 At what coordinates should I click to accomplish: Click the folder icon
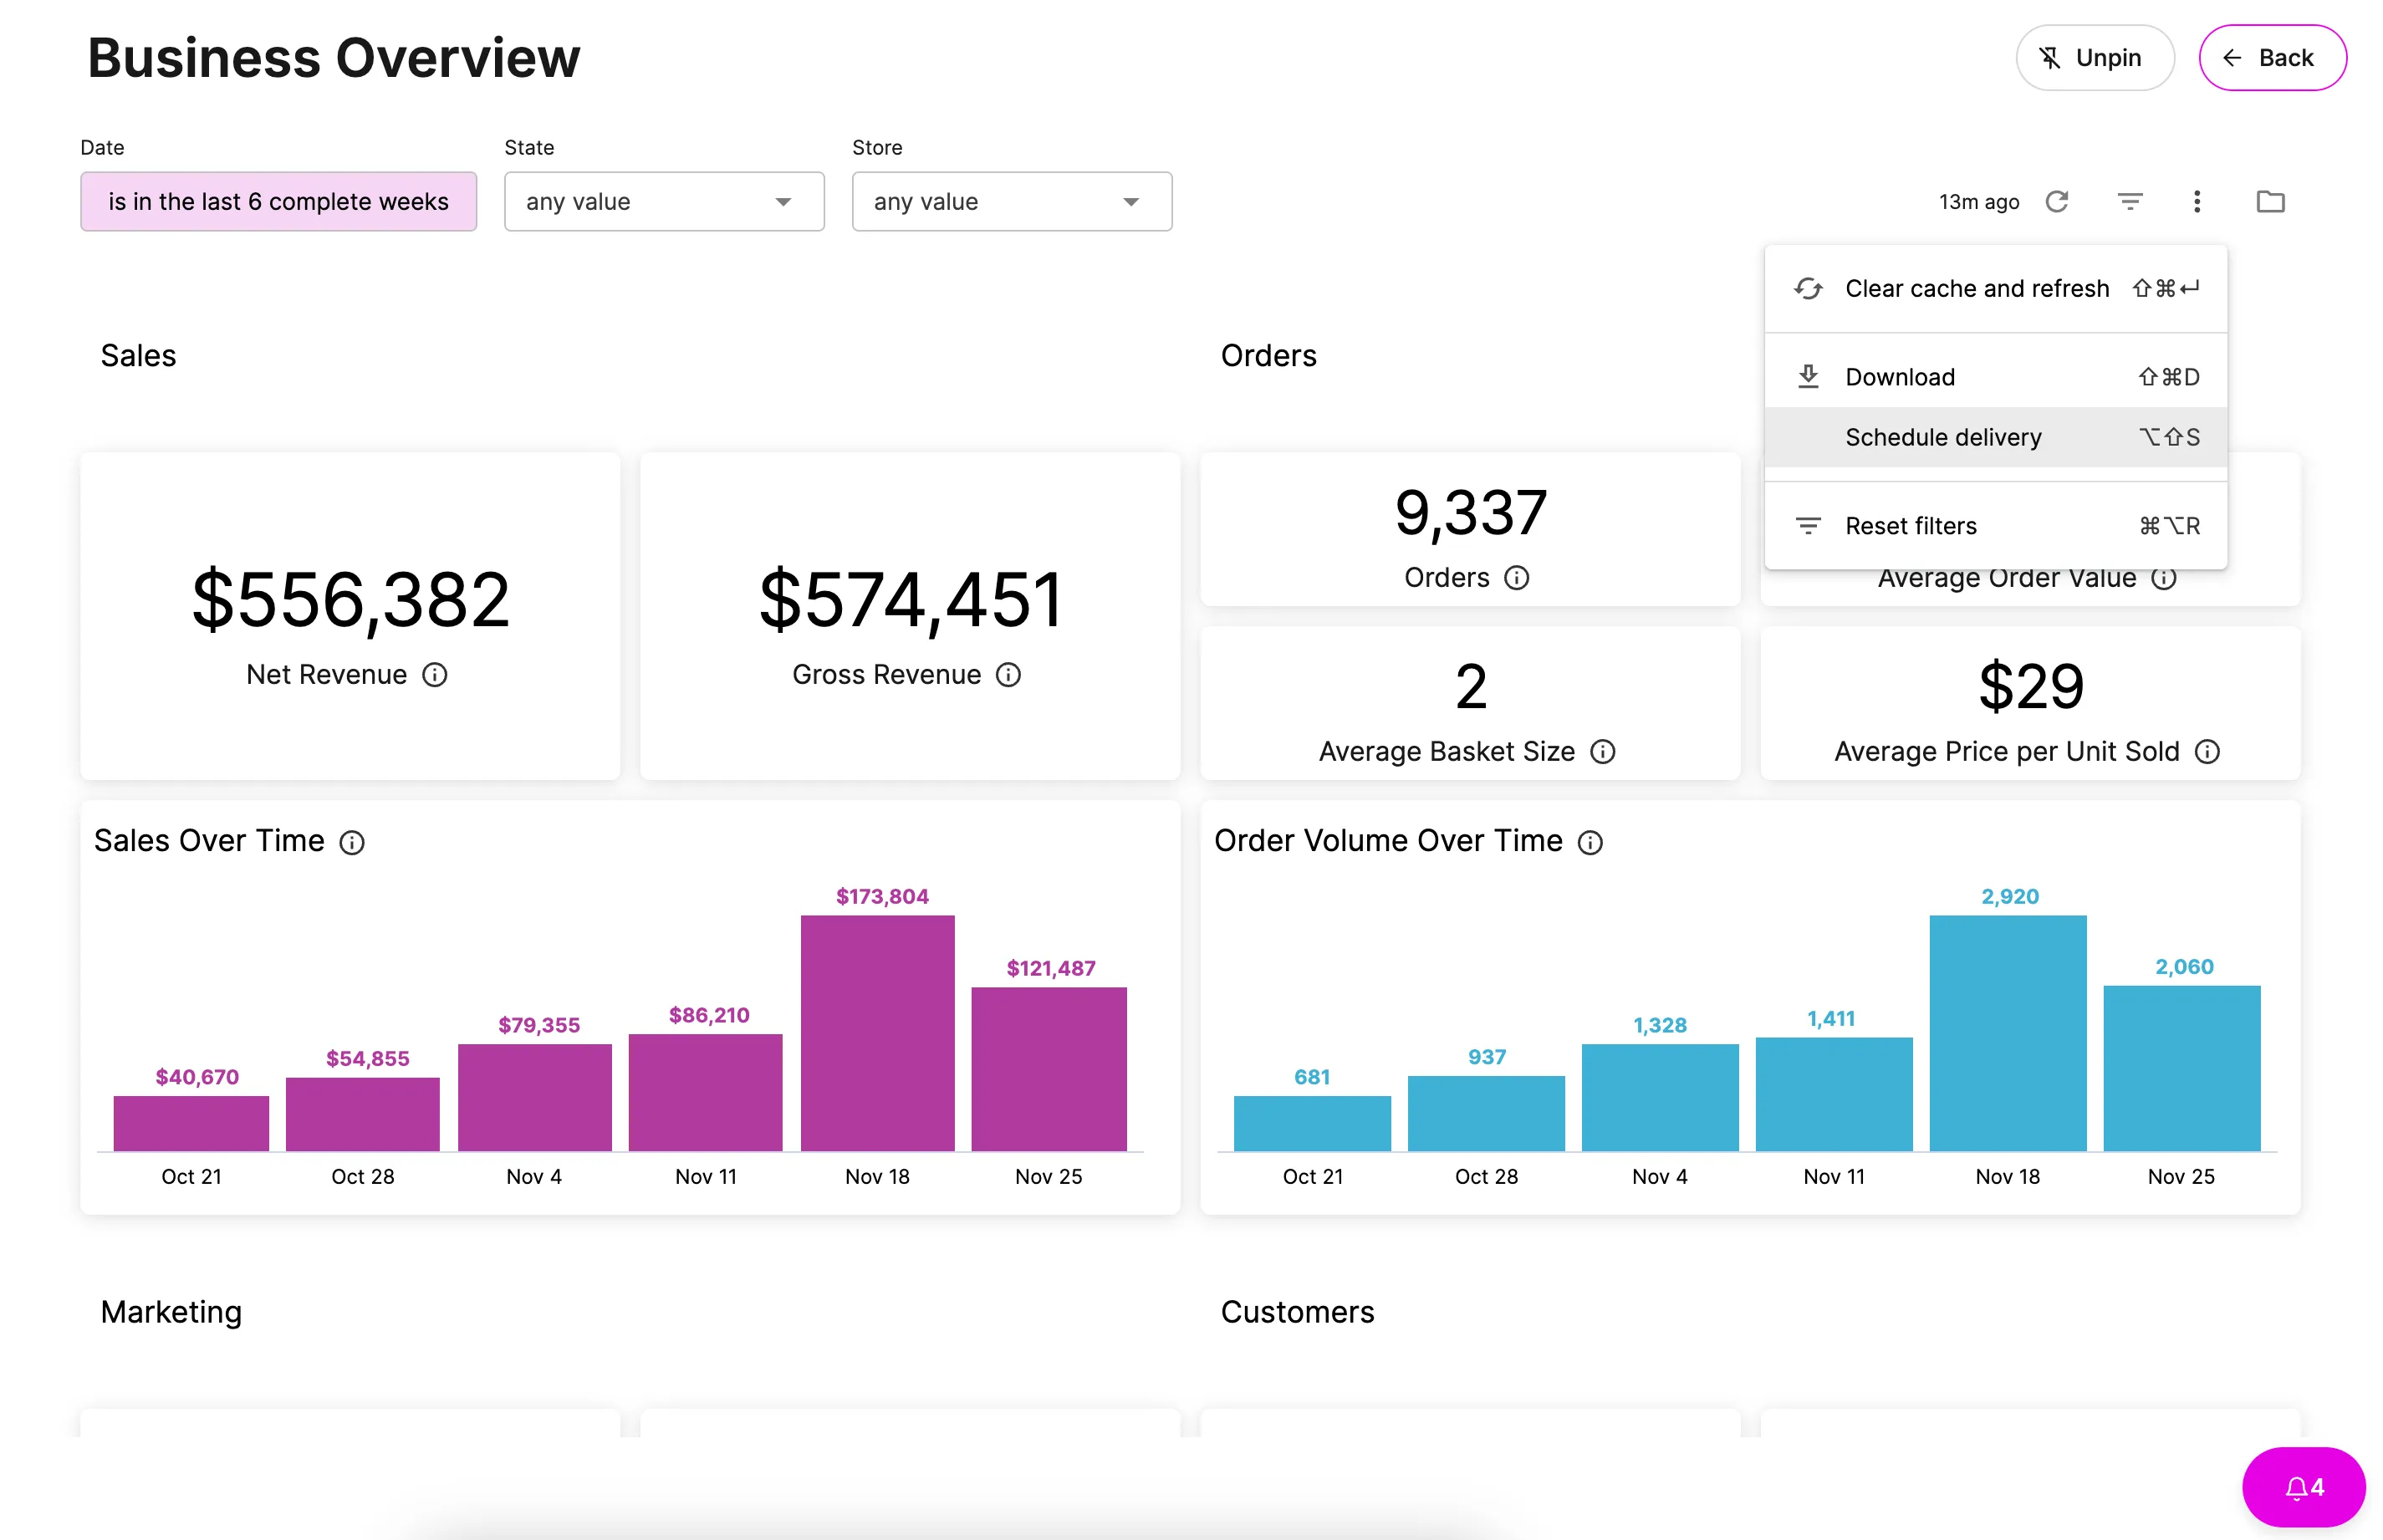point(2270,202)
